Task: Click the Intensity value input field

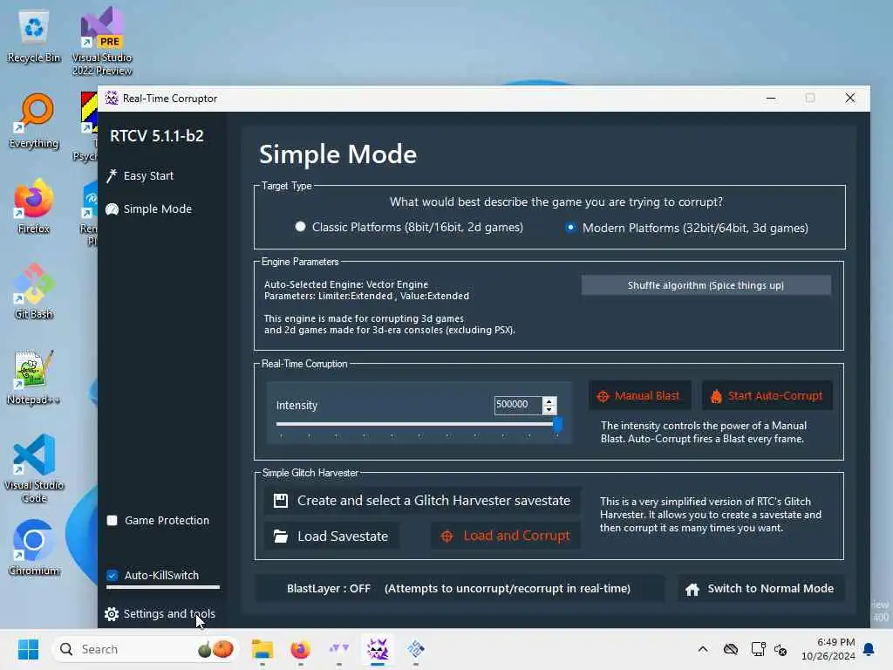Action: pos(518,405)
